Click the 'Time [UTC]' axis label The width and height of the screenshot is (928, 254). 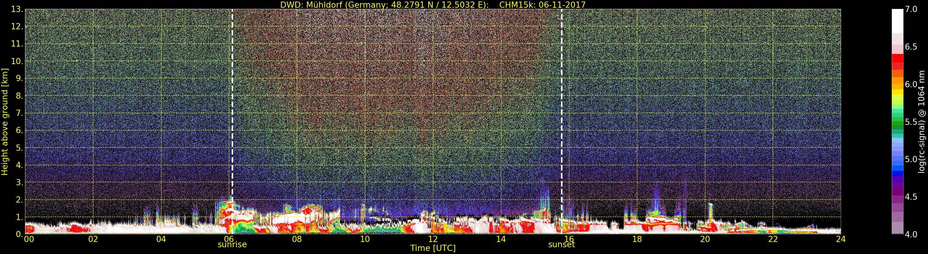tap(433, 248)
